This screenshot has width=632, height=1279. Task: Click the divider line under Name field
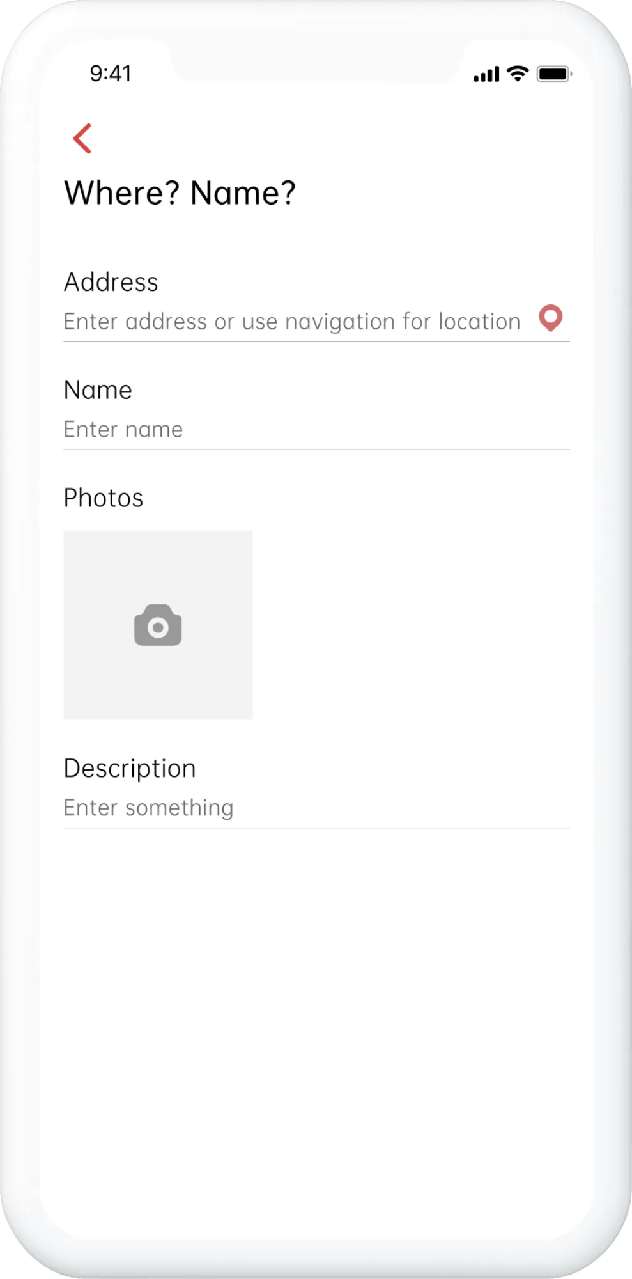click(316, 450)
